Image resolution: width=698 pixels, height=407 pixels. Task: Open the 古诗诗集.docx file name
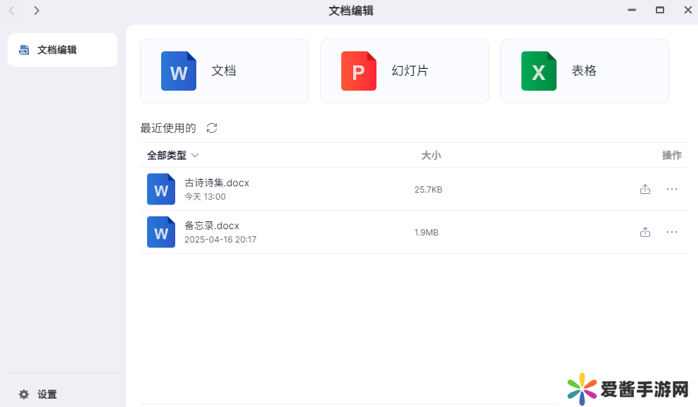tap(217, 183)
